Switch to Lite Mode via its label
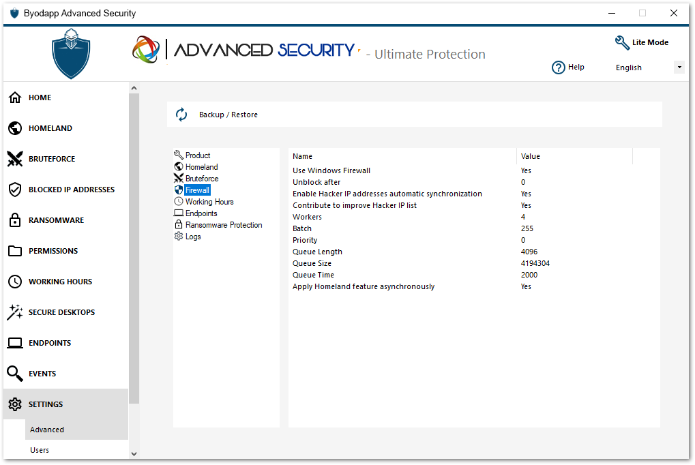The image size is (695, 465). tap(650, 42)
